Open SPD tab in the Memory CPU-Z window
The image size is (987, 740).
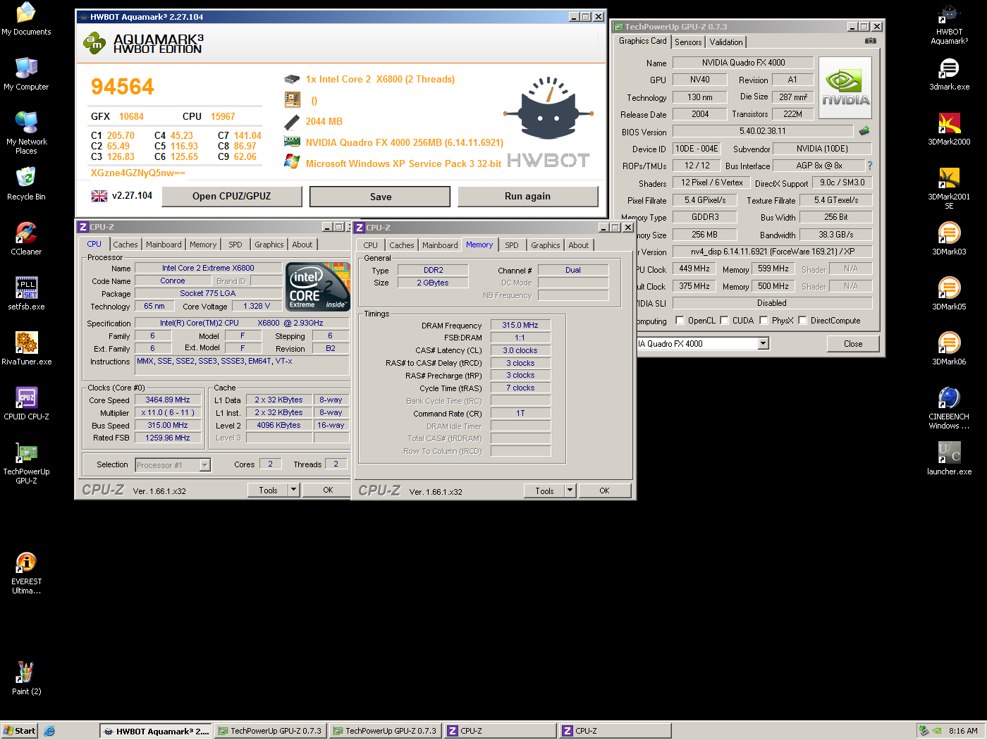coord(512,245)
